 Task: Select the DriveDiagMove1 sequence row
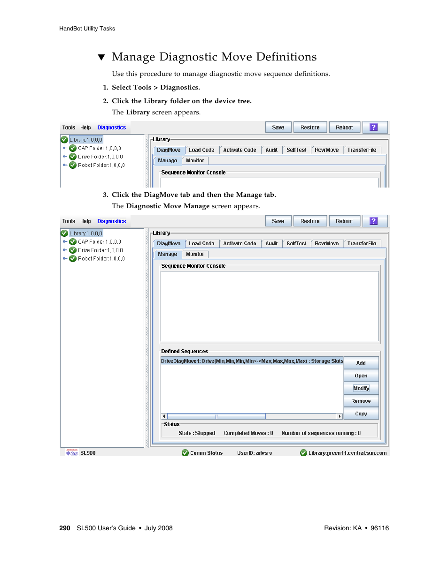point(252,361)
